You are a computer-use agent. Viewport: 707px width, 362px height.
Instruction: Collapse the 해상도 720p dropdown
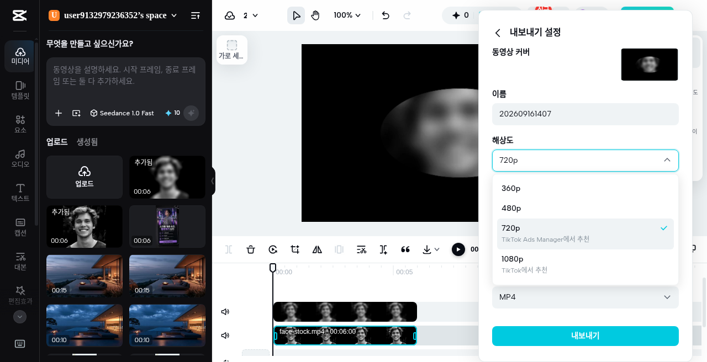585,161
